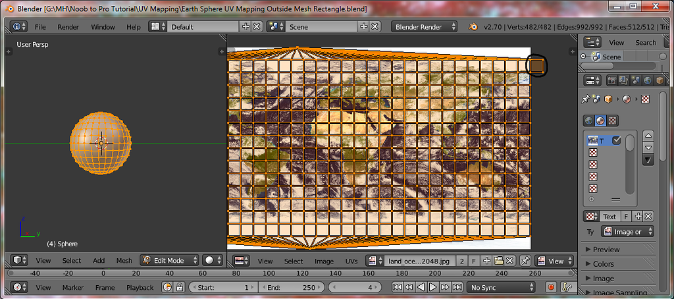
Task: Add a new image in UV editor
Action: click(486, 261)
